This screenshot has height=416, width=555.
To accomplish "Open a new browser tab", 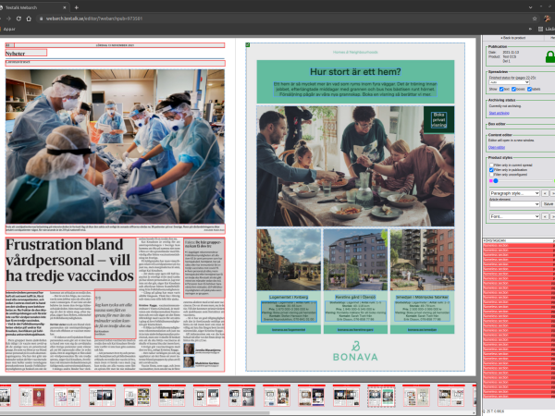I will pyautogui.click(x=77, y=7).
